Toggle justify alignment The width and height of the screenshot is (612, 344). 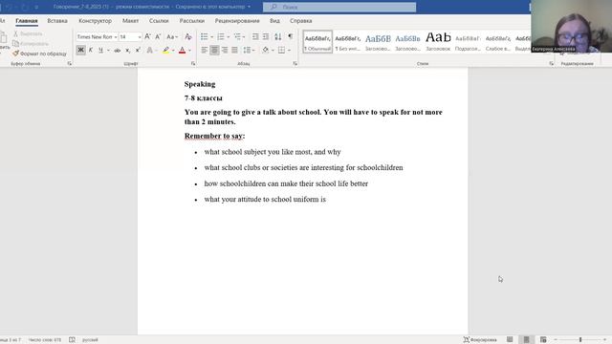tap(234, 50)
